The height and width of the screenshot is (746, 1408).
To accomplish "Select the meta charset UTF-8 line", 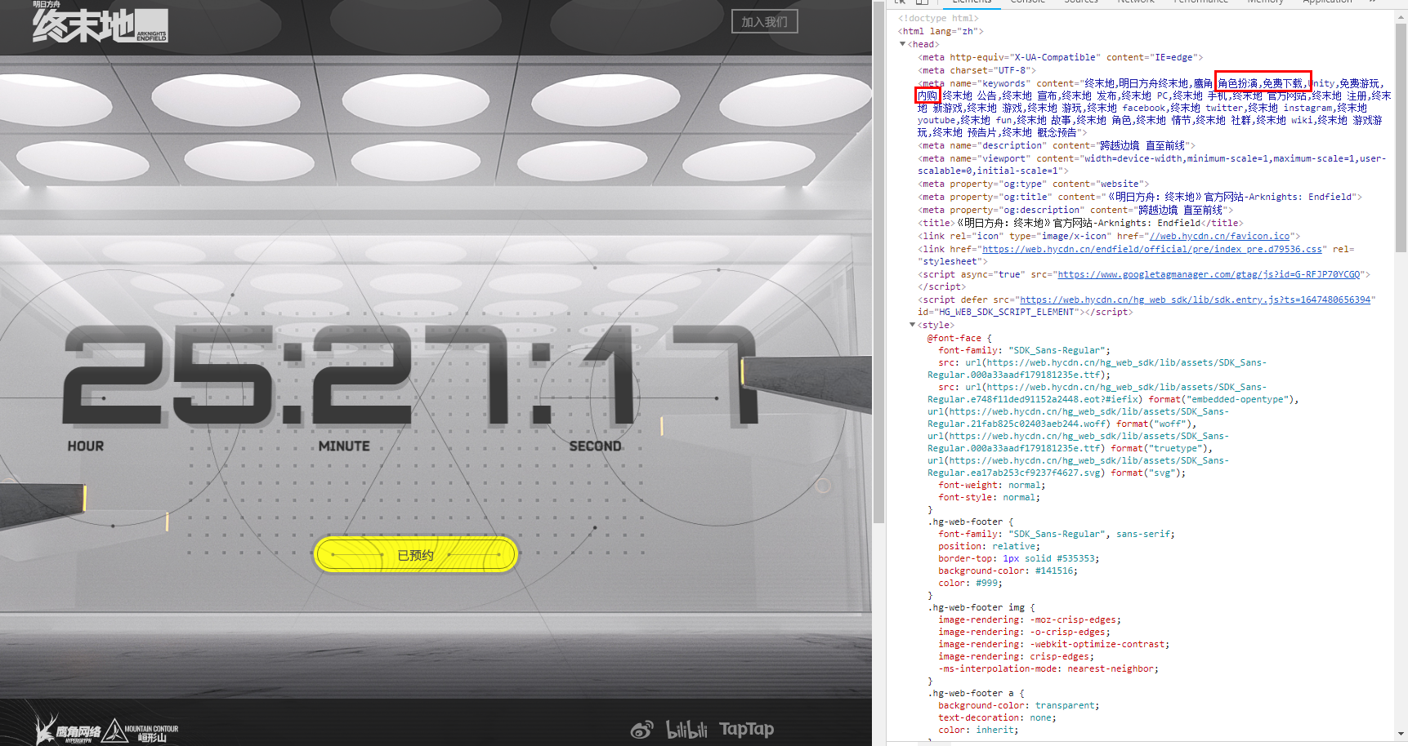I will point(977,70).
